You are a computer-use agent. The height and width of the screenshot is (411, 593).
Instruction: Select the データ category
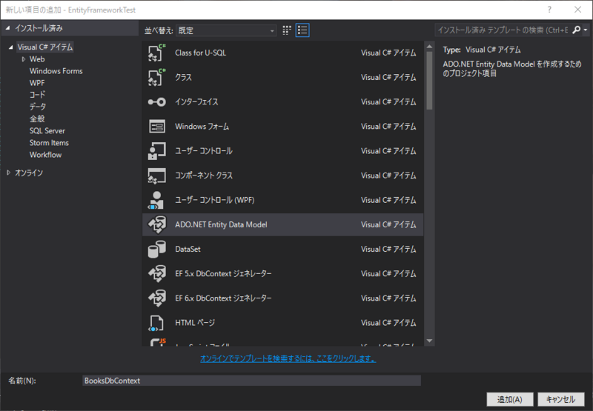[x=38, y=107]
